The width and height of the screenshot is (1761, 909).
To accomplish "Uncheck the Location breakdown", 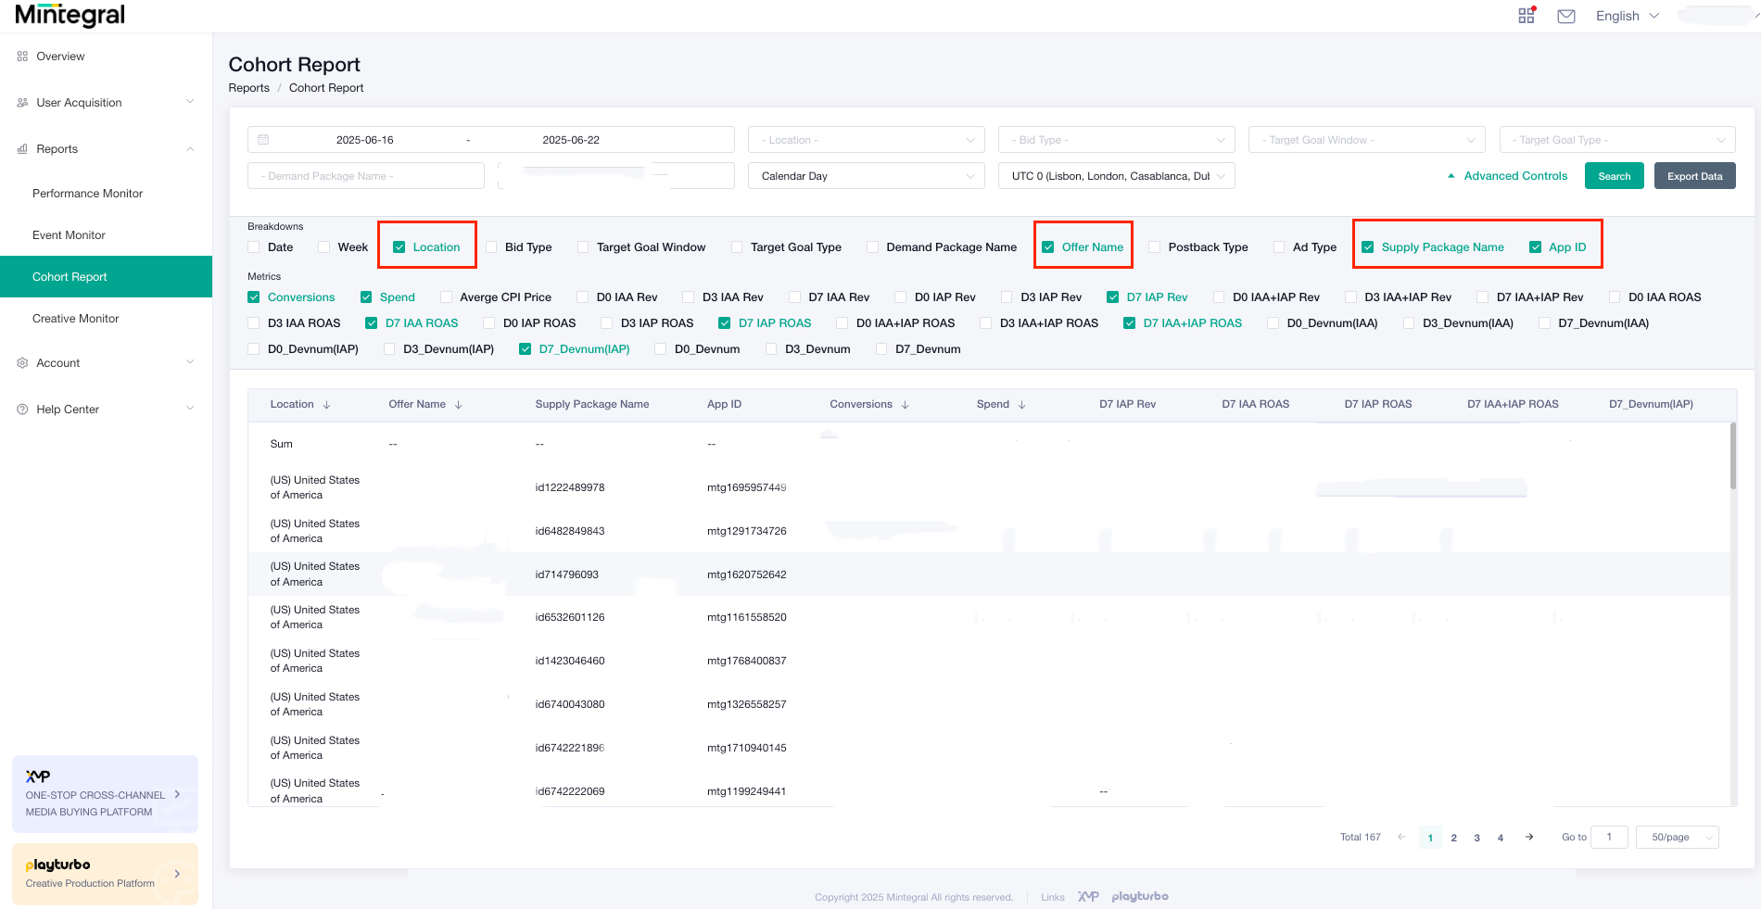I will tap(399, 246).
